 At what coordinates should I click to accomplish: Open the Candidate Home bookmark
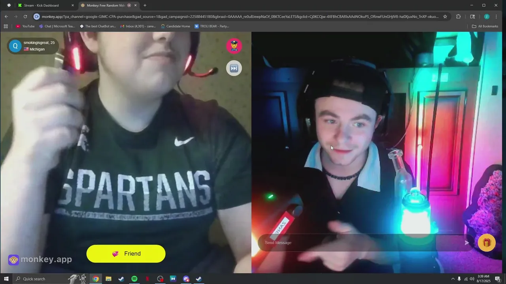176,26
